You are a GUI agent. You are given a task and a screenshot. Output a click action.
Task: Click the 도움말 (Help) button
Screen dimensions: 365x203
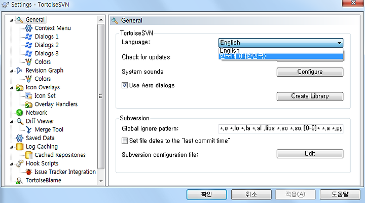(x=340, y=194)
